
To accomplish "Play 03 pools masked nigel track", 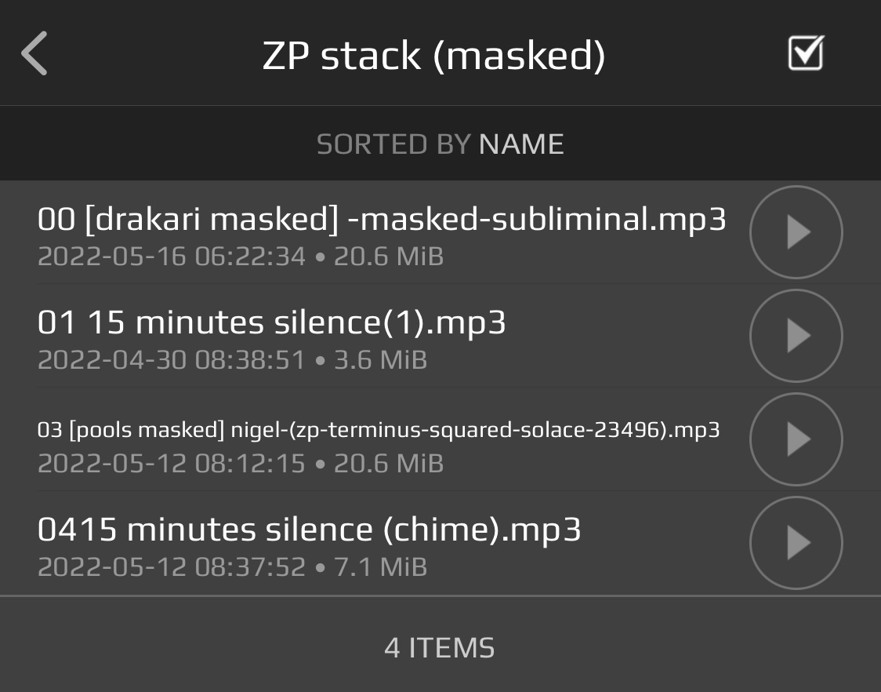I will point(796,439).
